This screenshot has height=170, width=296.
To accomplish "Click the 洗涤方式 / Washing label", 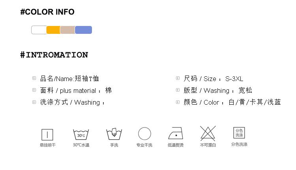I will pyautogui.click(x=73, y=102).
